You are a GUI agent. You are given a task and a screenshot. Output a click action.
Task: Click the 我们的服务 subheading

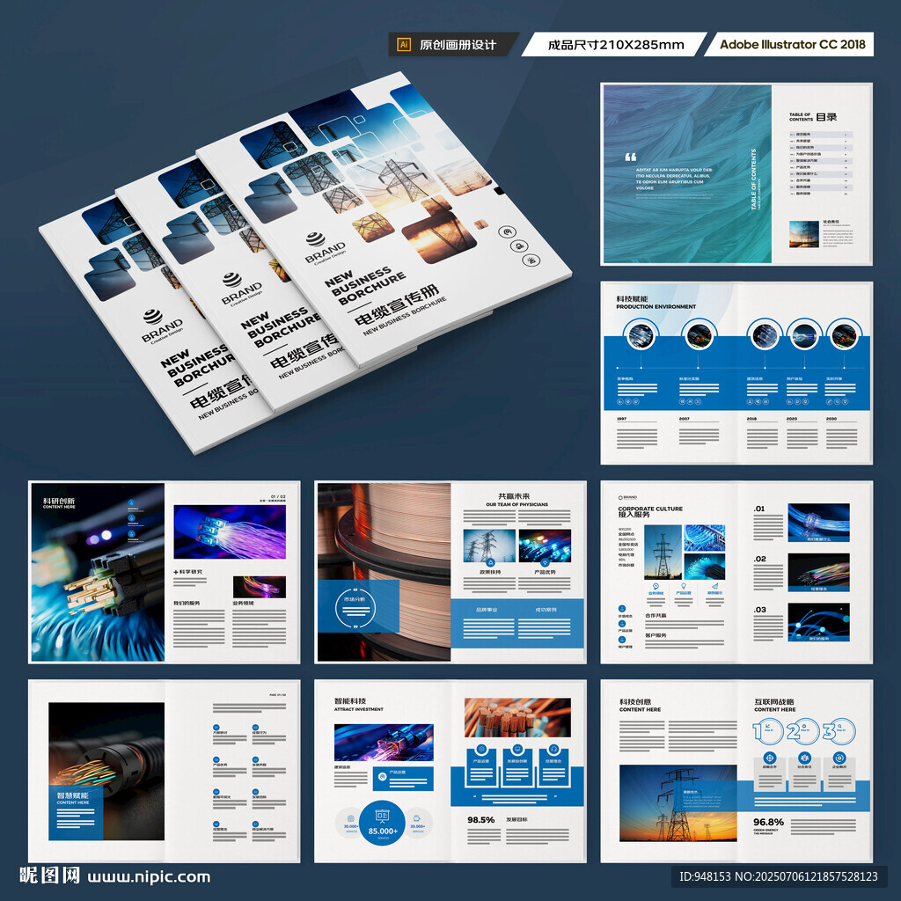point(187,604)
